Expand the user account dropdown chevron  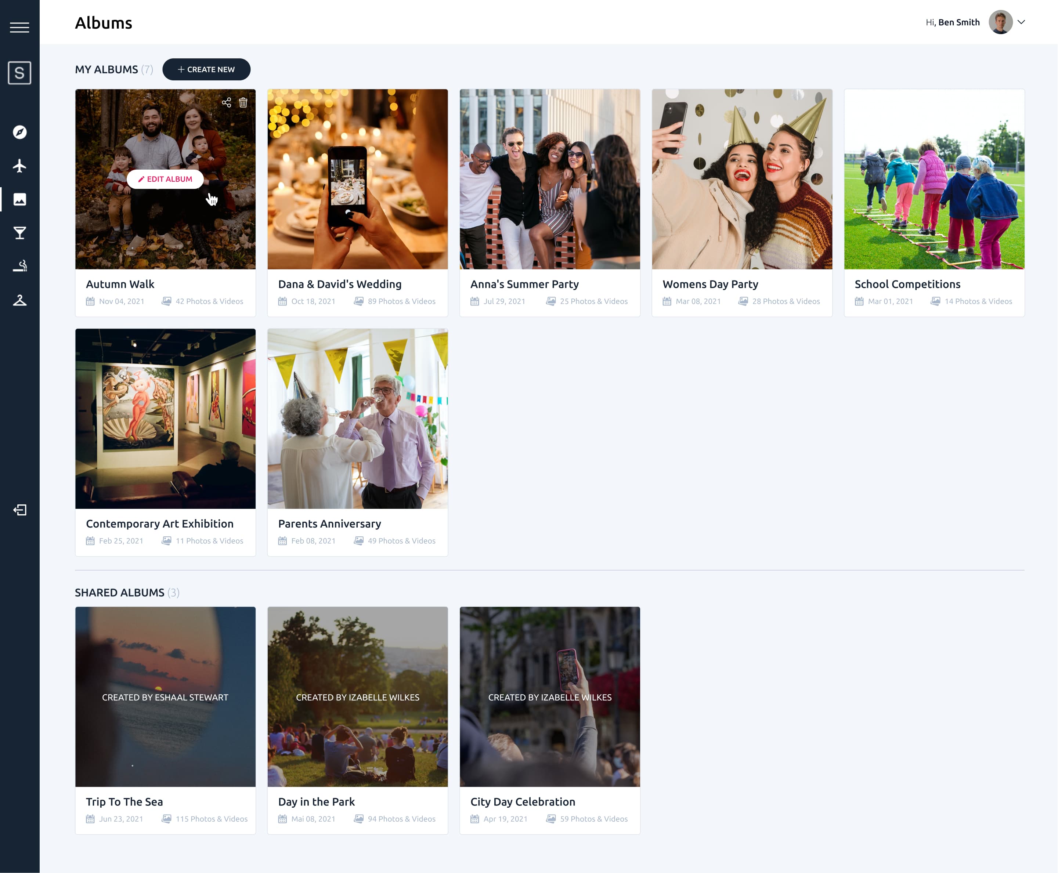[1021, 22]
